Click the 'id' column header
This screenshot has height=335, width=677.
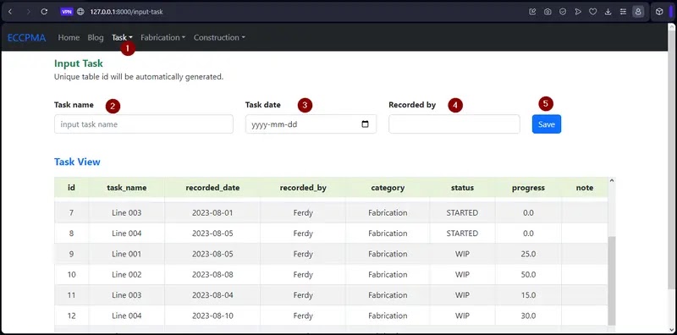(x=72, y=188)
